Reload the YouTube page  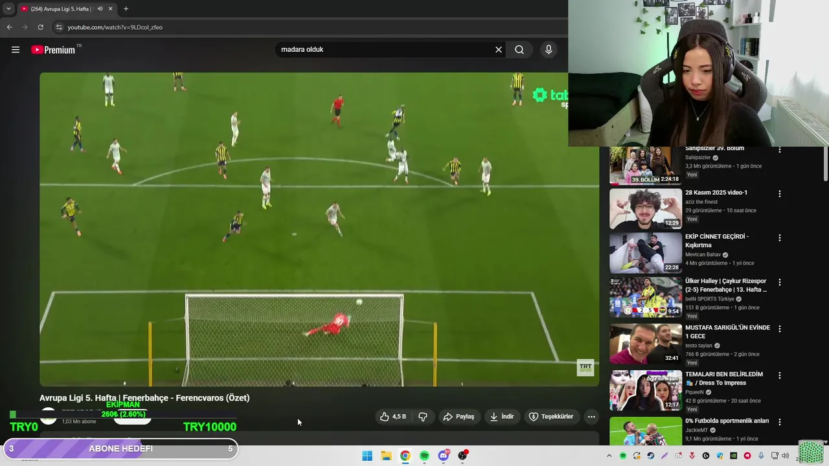tap(40, 27)
